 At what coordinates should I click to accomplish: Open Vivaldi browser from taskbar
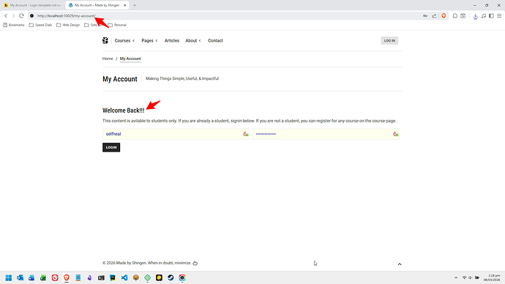click(x=55, y=277)
